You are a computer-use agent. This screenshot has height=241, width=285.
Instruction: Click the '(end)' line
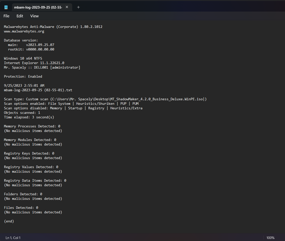tap(9, 221)
